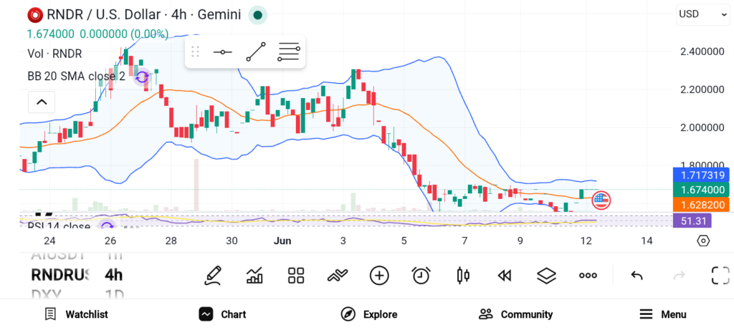Screen dimensions: 734x330
Task: Click the 2.200000 price scale label
Action: coord(702,89)
